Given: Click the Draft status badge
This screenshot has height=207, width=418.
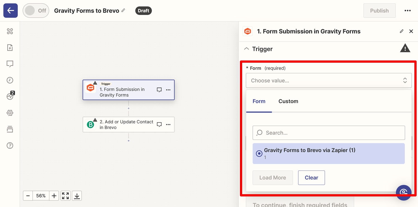Looking at the screenshot, I should pyautogui.click(x=144, y=11).
